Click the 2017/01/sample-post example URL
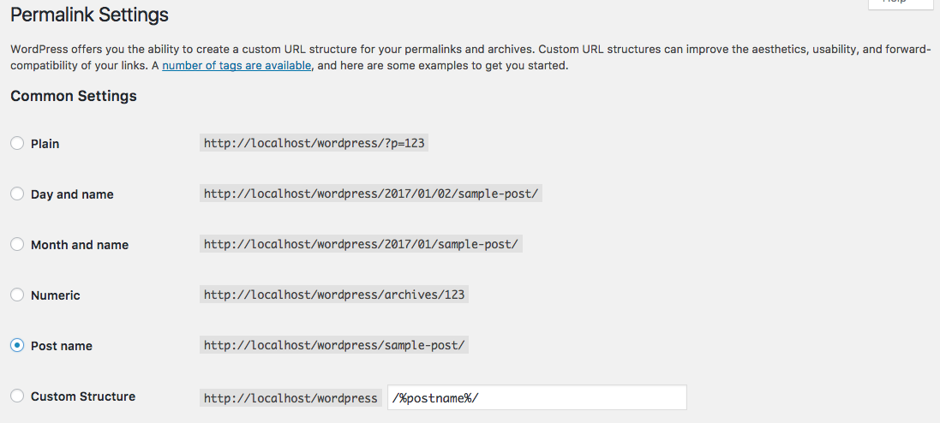 click(x=362, y=245)
